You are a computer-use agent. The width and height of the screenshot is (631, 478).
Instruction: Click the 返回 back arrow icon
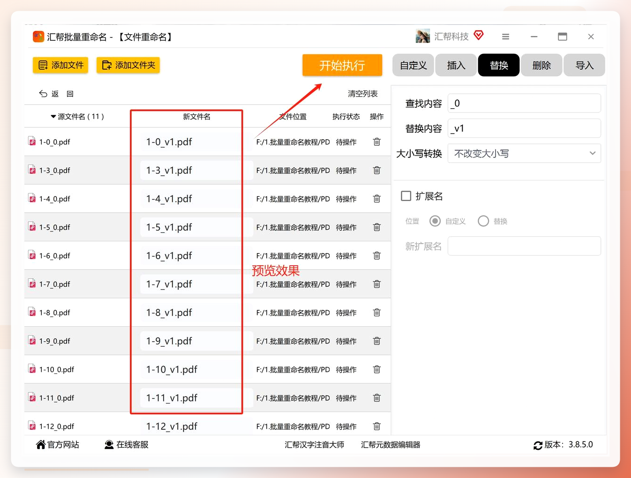(43, 94)
